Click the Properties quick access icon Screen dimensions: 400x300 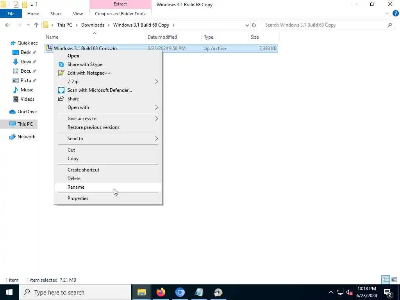point(16,4)
